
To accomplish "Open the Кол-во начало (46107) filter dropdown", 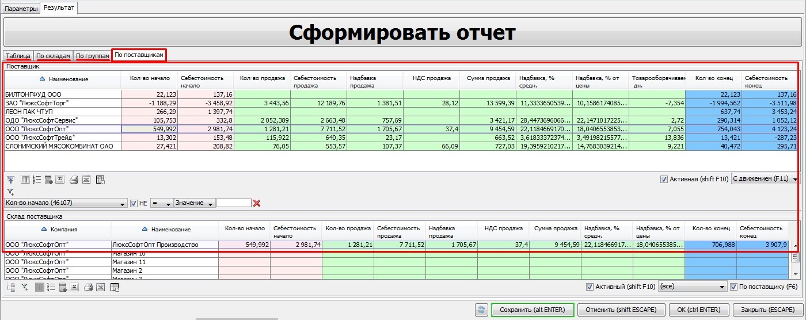I will 65,203.
